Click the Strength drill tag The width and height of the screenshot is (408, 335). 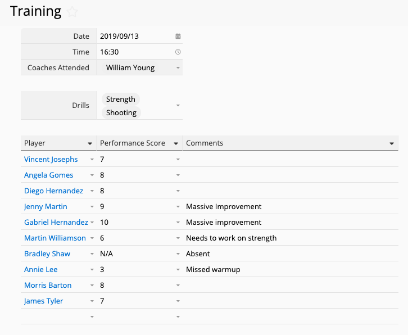pos(121,99)
